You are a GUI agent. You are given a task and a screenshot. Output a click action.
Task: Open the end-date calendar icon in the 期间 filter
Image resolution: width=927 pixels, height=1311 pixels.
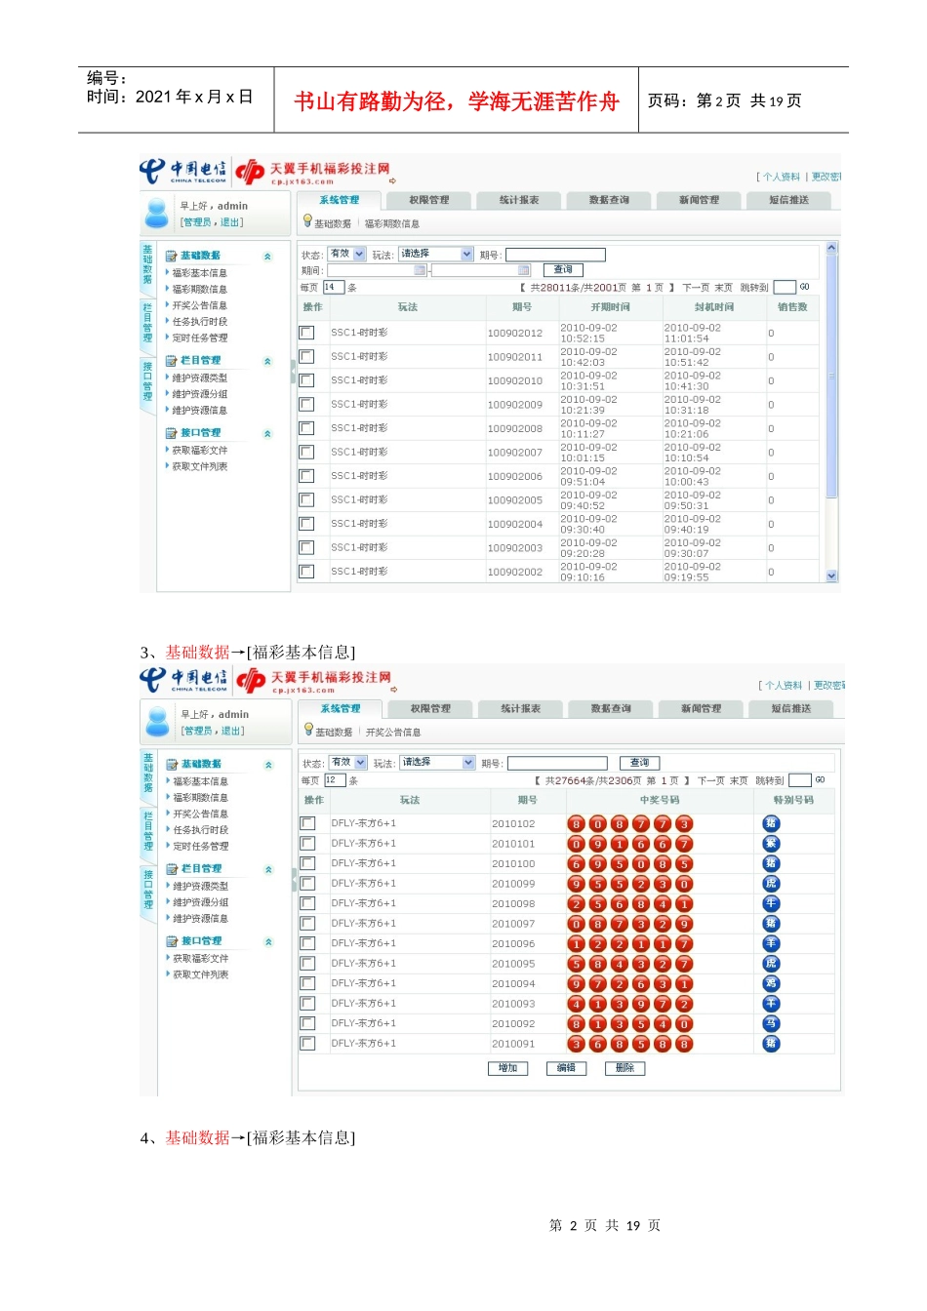tap(524, 270)
